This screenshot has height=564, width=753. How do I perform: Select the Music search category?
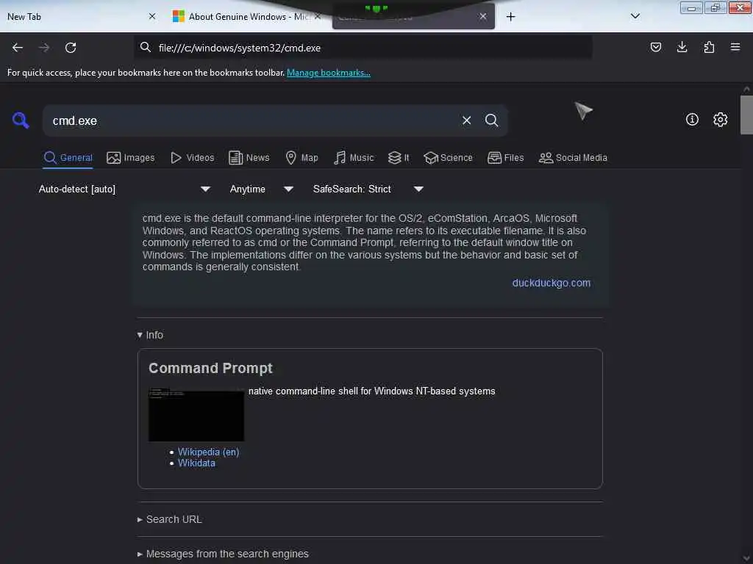coord(354,158)
